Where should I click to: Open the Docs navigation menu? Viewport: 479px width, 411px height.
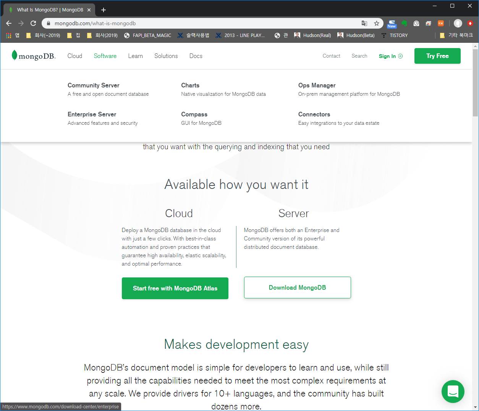(196, 56)
